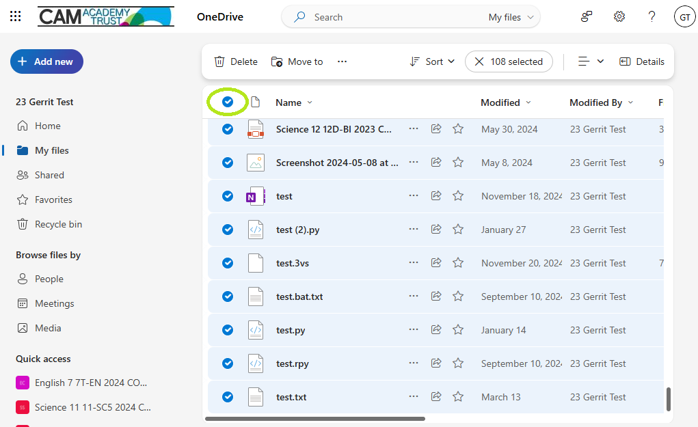Open the app launcher waffle icon
The image size is (698, 427).
(16, 17)
